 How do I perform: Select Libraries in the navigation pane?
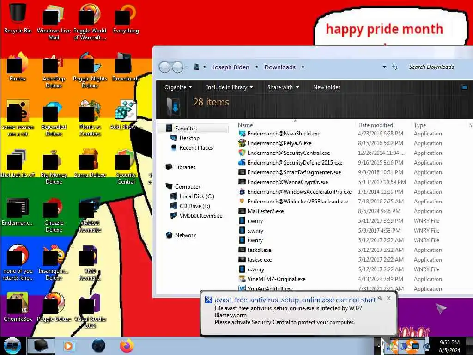coord(185,167)
